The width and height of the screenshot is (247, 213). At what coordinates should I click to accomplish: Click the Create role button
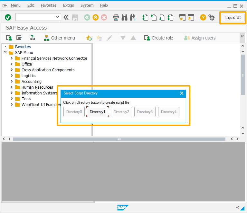159,38
